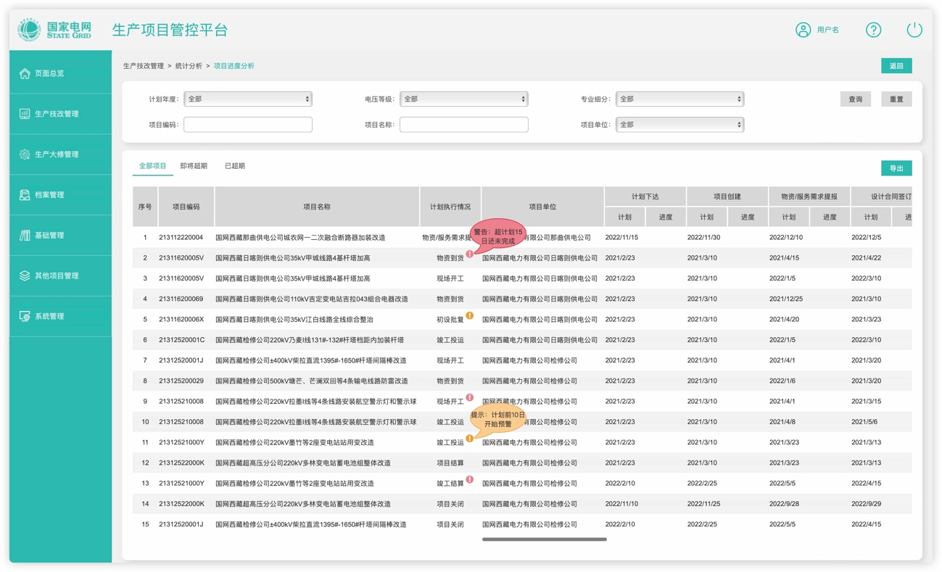Open 生产大修管理 gear icon
The image size is (942, 572).
click(25, 154)
